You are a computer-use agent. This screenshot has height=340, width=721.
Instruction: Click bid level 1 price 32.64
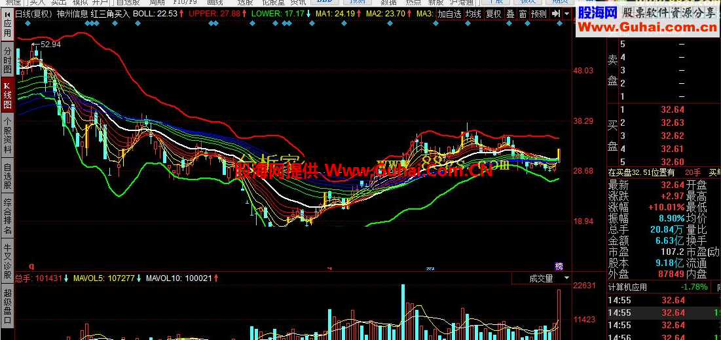[673, 109]
